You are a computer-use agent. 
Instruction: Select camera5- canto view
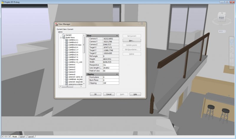[76, 77]
